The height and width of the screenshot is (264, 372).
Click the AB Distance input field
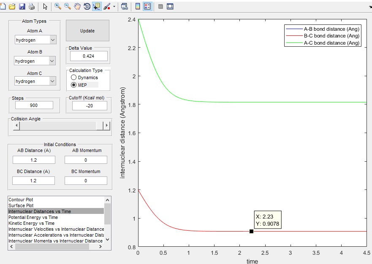34,160
